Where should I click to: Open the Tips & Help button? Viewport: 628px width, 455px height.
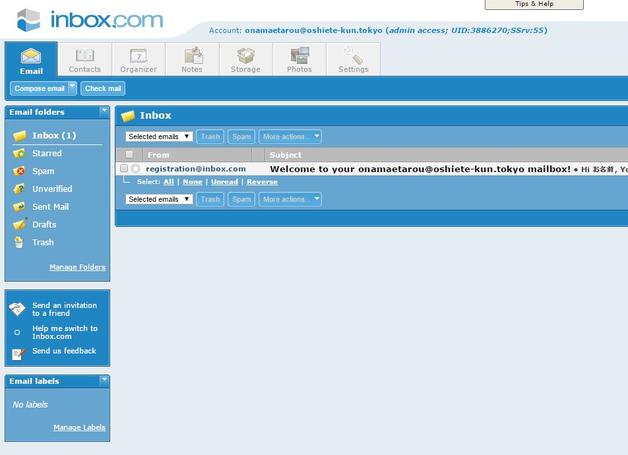pyautogui.click(x=534, y=4)
